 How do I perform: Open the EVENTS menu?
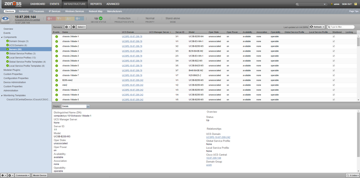(x=54, y=4)
